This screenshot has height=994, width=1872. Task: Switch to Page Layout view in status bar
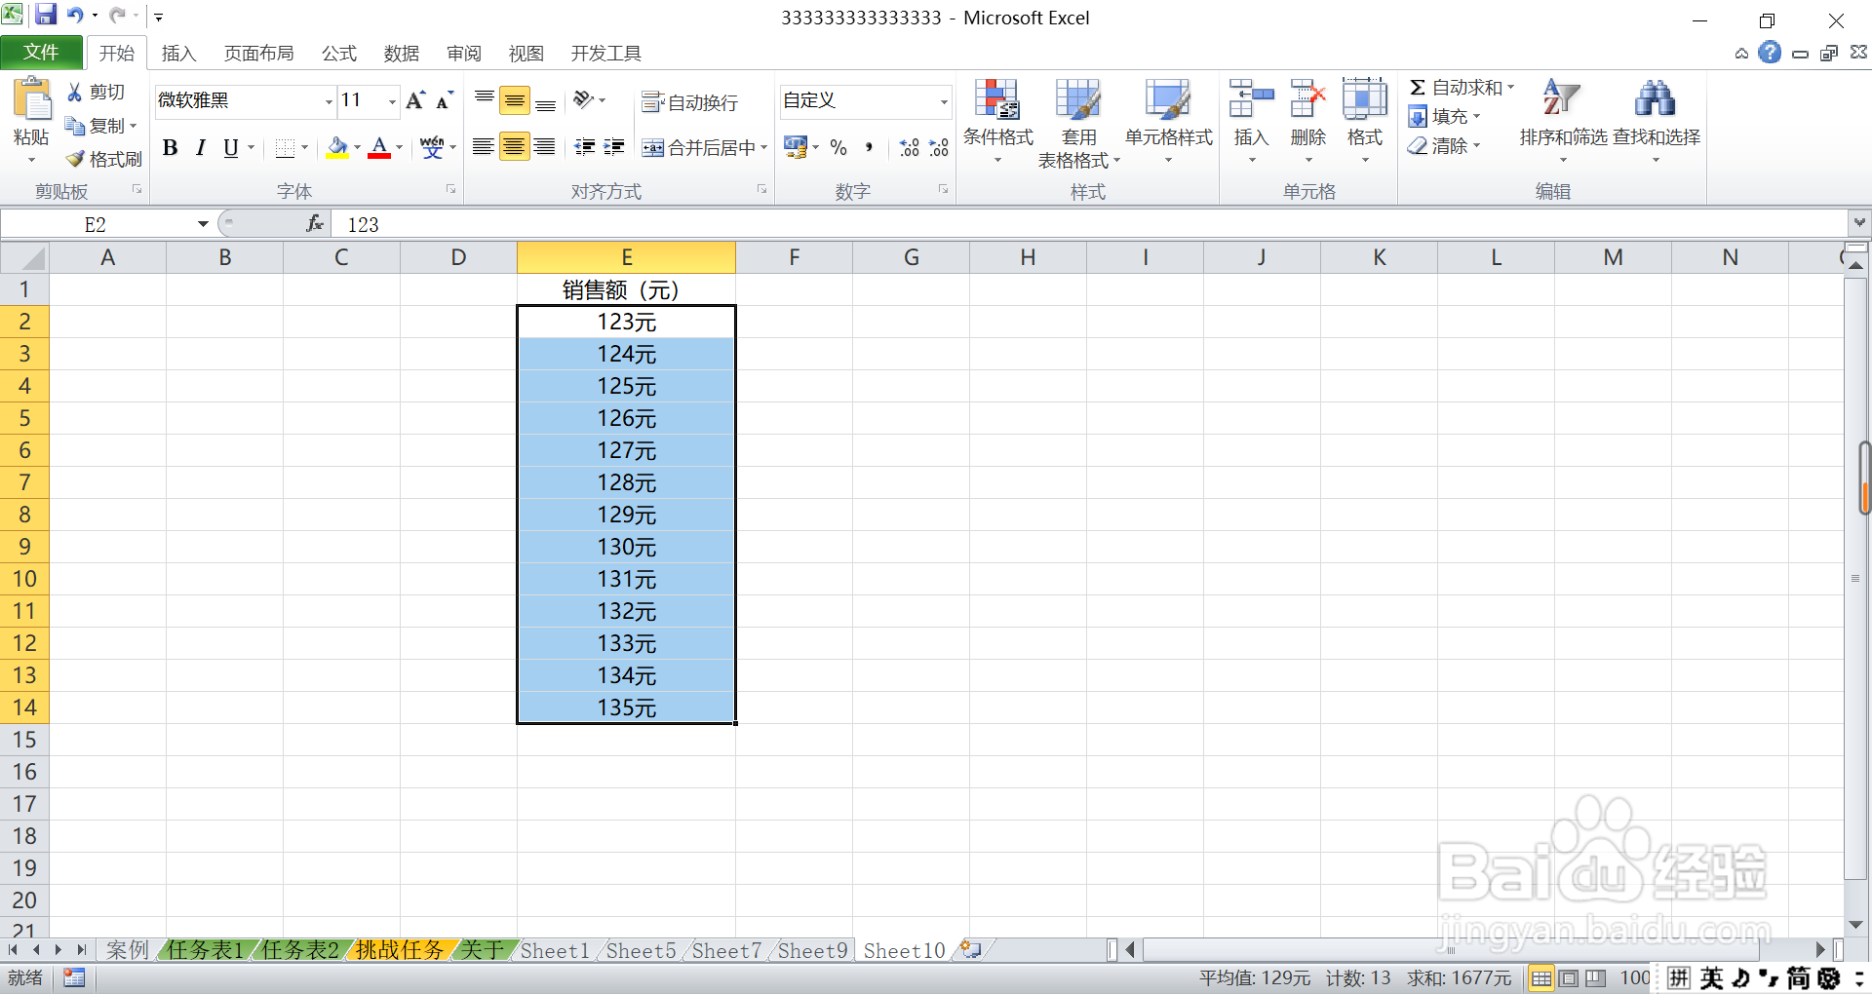(1568, 978)
